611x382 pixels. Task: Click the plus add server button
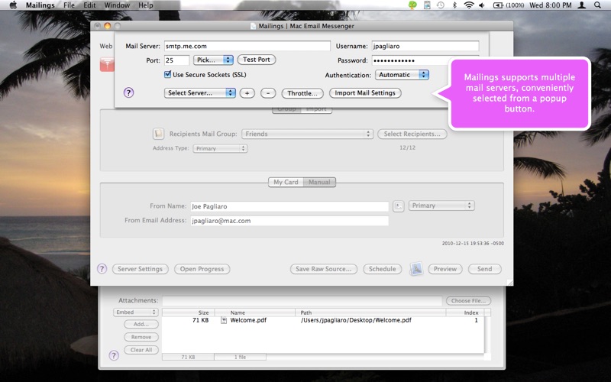click(x=247, y=93)
